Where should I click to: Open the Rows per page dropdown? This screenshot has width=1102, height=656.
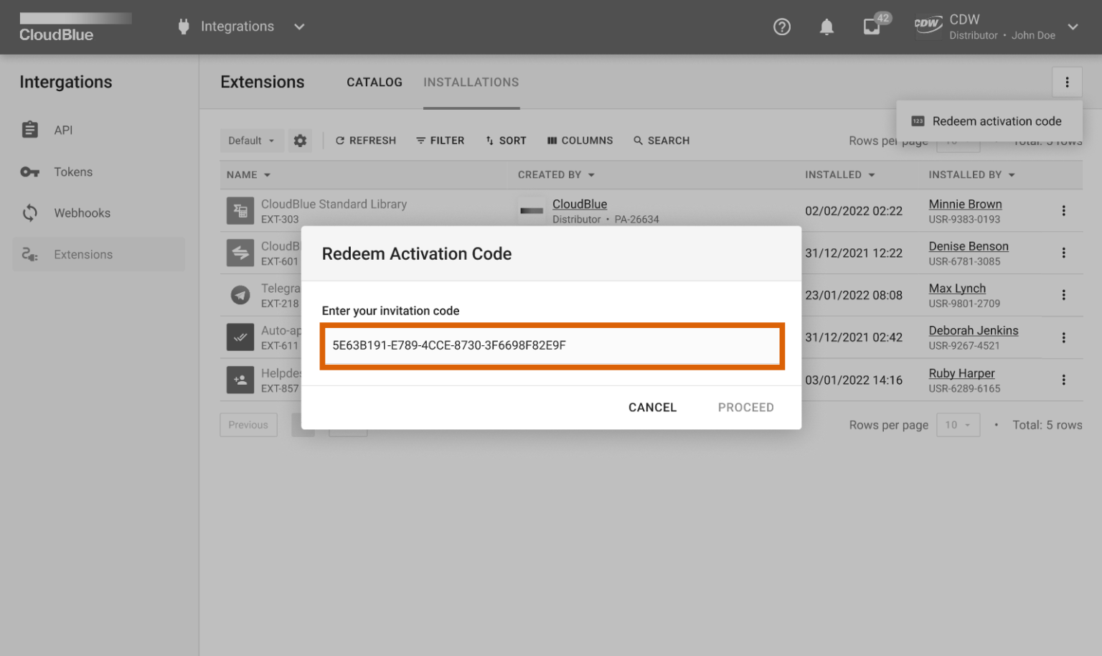coord(958,424)
